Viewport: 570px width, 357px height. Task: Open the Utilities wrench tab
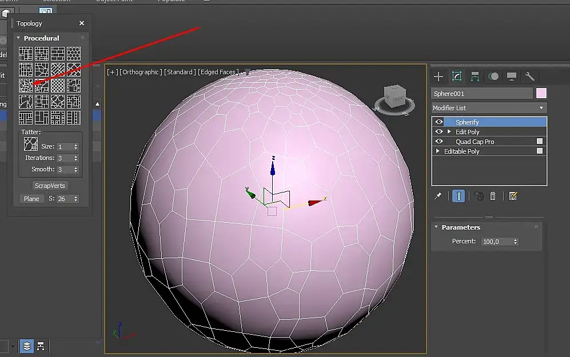(529, 77)
